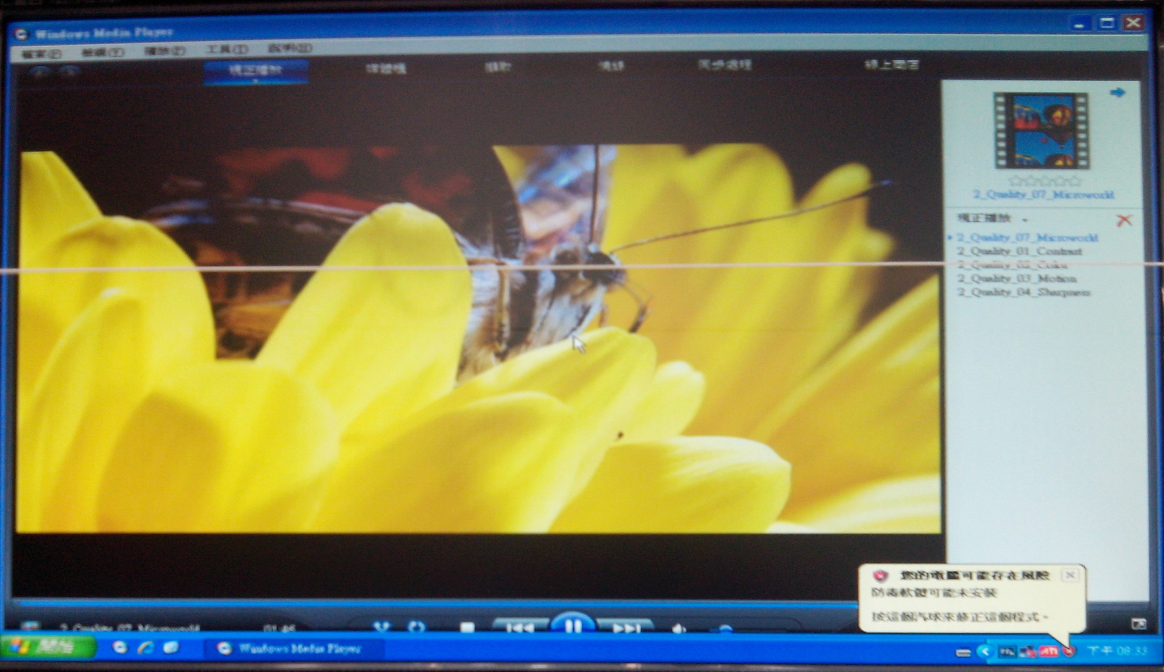
Task: Rate the video using the star rating
Action: [x=1045, y=181]
